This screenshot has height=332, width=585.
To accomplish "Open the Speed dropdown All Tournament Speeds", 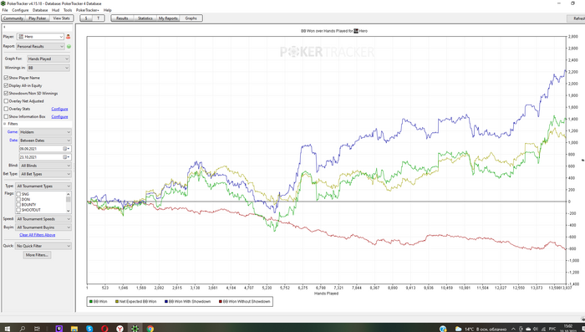I will tap(43, 219).
